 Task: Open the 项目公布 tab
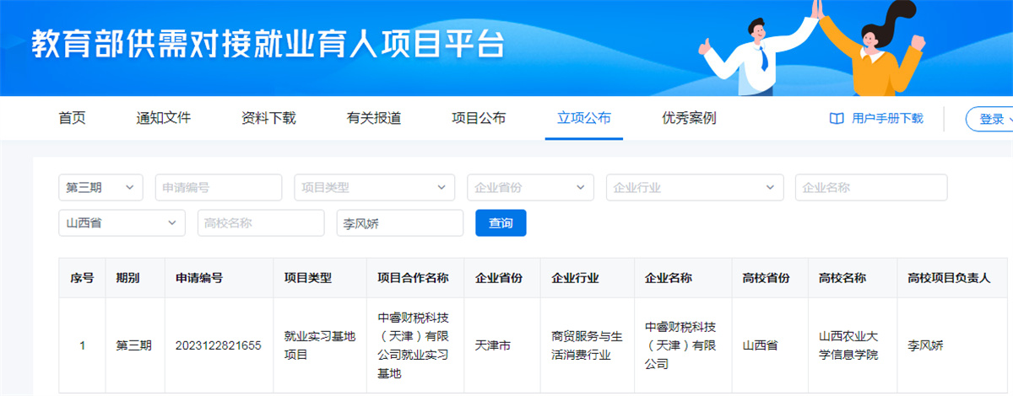(x=479, y=118)
